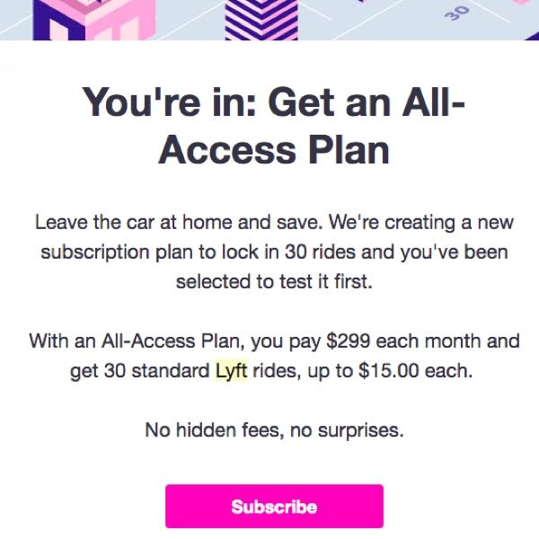539x539 pixels.
Task: Select the "You're in: Get an All-" headline line
Action: 274,103
